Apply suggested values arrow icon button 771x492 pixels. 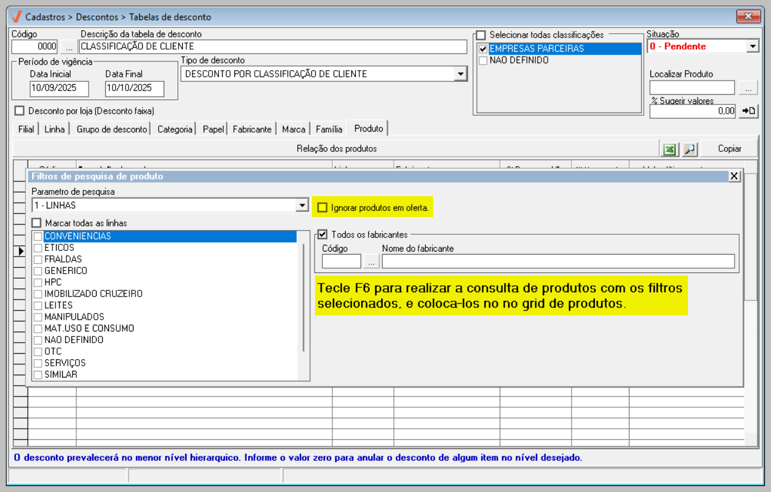748,111
